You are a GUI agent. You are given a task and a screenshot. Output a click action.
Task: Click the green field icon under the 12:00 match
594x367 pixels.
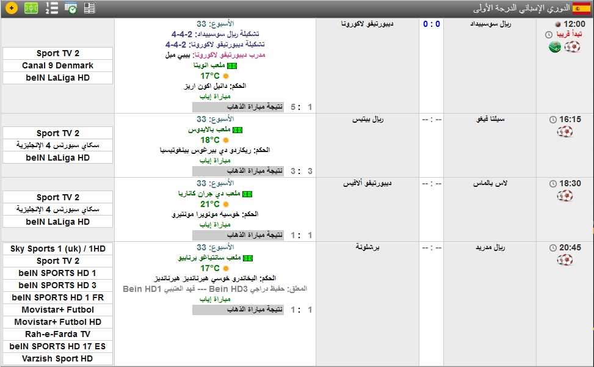point(555,48)
